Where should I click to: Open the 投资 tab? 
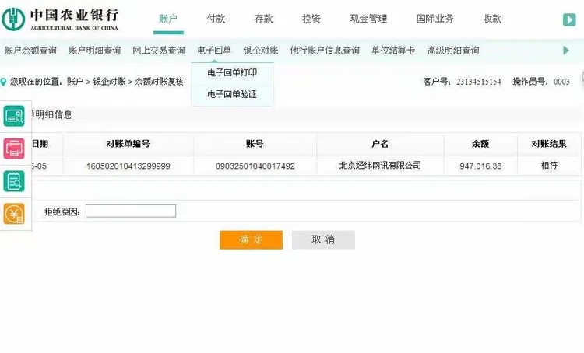311,19
